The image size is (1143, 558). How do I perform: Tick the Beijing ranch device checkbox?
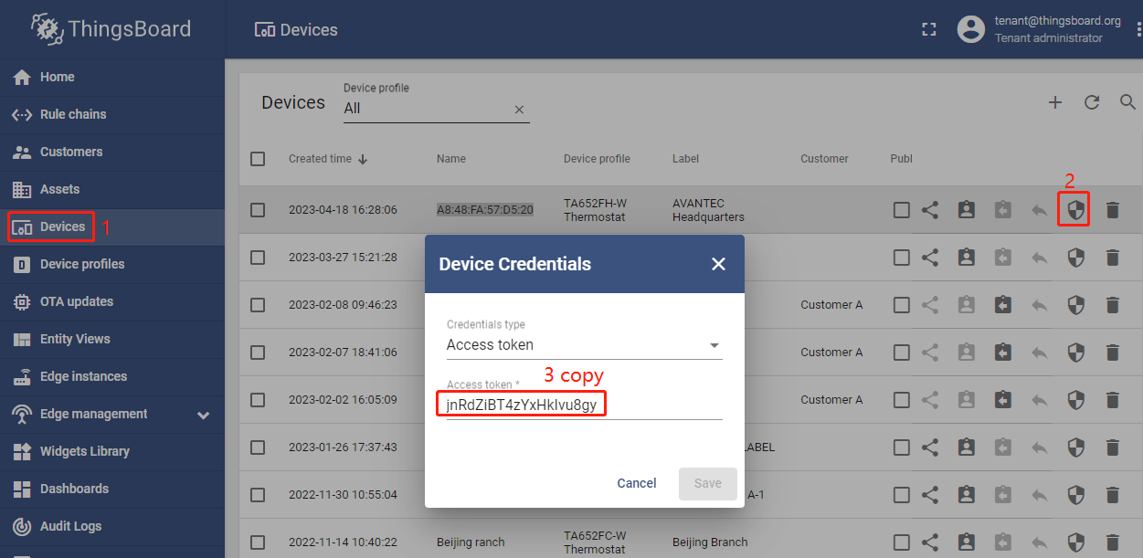point(258,542)
